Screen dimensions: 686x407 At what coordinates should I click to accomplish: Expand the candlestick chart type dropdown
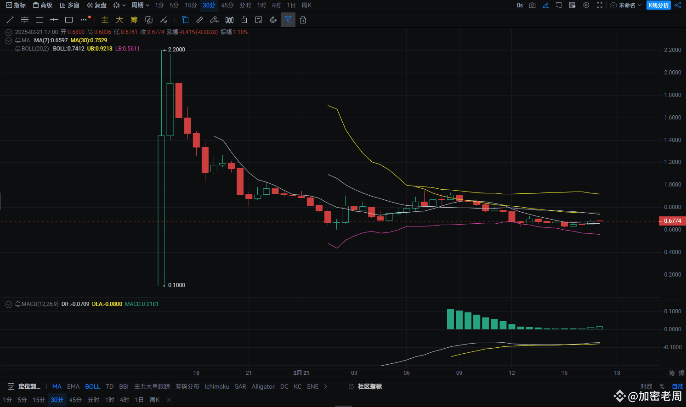click(119, 5)
